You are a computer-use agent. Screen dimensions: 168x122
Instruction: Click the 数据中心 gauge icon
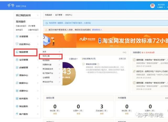(17, 83)
